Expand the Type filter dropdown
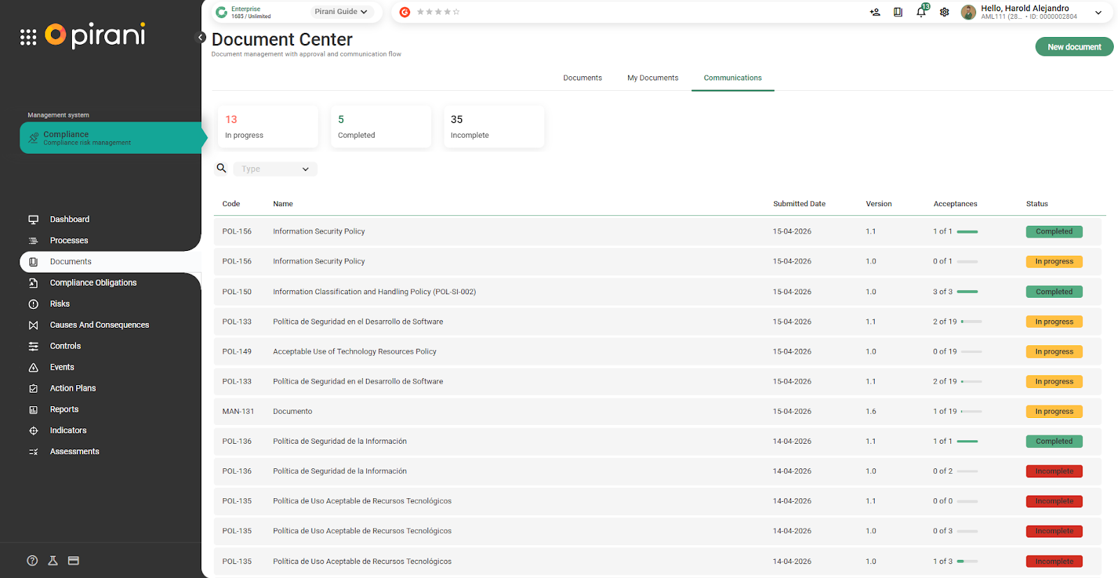Image resolution: width=1118 pixels, height=578 pixels. point(275,169)
